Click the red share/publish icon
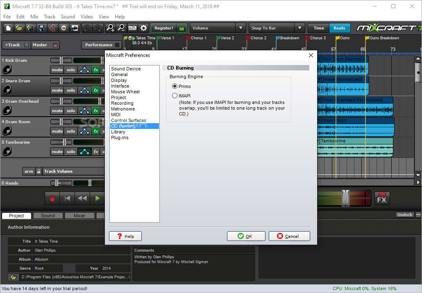The height and width of the screenshot is (293, 422). [52, 28]
